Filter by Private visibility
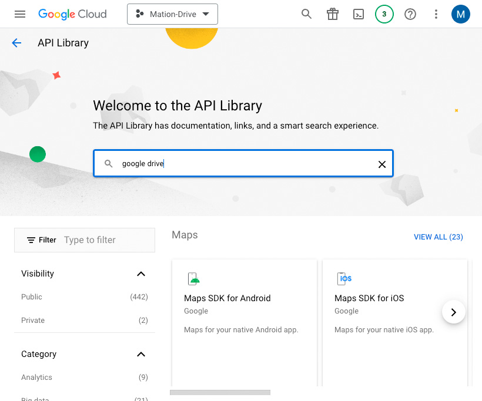 85,320
